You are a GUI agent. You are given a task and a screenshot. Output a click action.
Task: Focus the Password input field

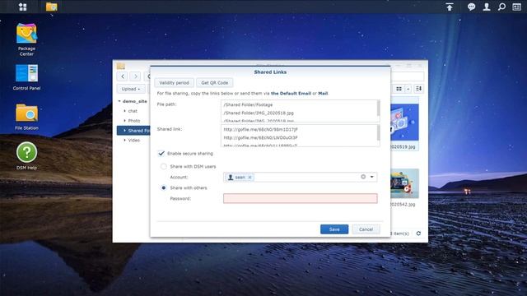pos(300,198)
